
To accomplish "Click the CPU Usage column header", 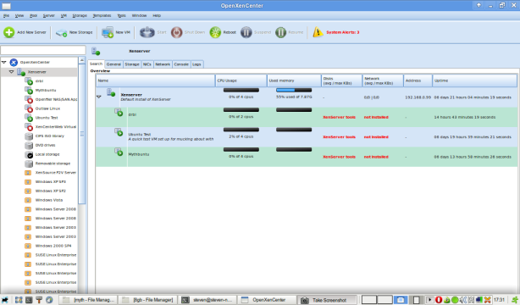I will pos(241,80).
